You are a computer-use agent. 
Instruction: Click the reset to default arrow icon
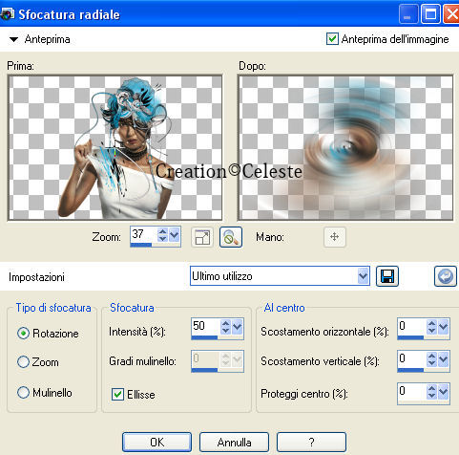click(446, 276)
